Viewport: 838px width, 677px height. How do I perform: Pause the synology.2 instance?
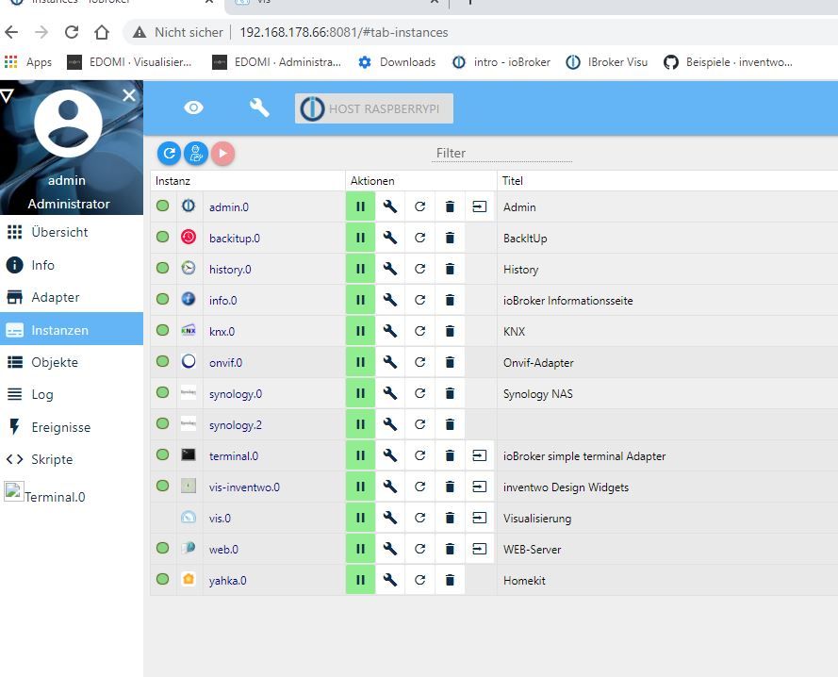pos(360,424)
